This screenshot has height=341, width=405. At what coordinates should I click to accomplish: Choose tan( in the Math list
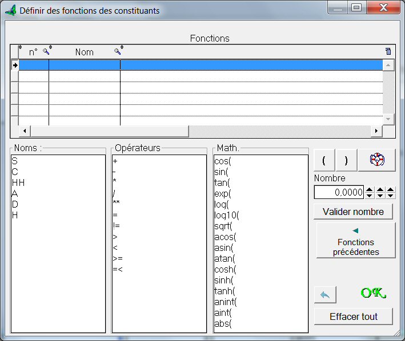[222, 182]
